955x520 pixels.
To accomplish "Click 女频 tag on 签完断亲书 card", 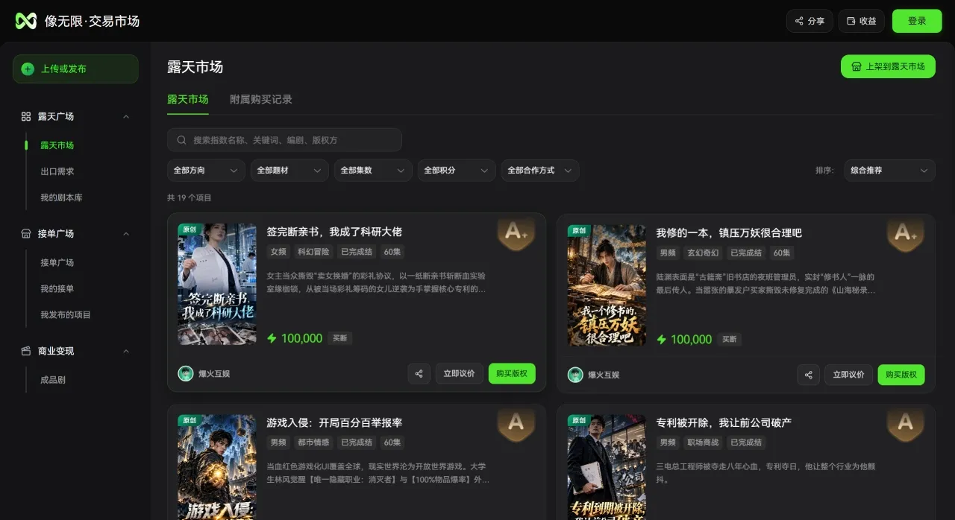I will (278, 252).
